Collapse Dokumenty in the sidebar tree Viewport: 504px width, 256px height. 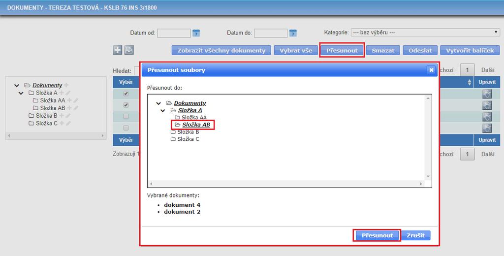pyautogui.click(x=17, y=86)
